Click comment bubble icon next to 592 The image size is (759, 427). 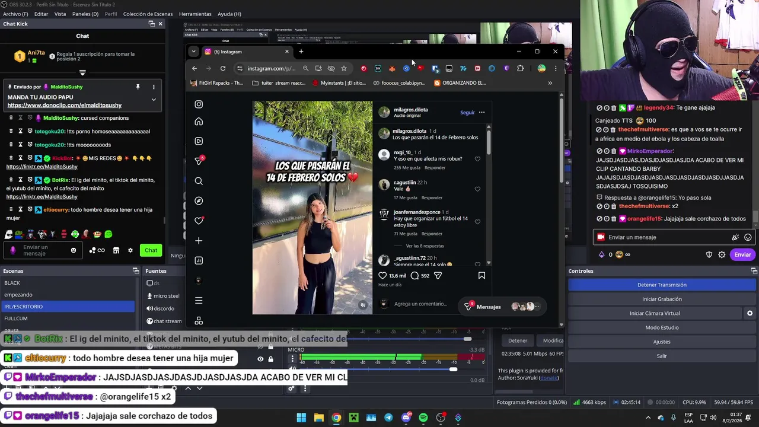pos(414,275)
